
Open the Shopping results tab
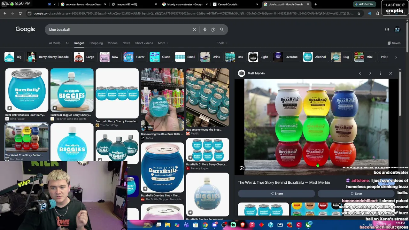tap(96, 43)
